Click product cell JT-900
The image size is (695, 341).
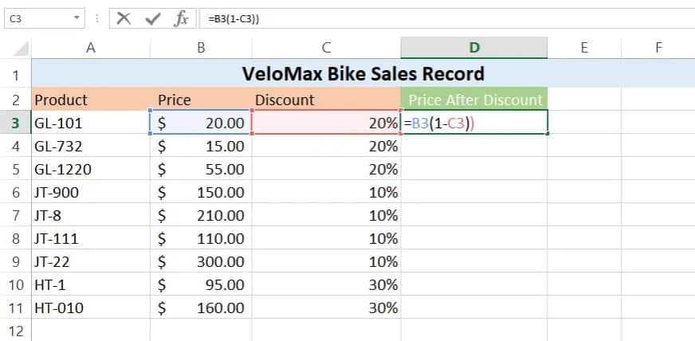click(x=91, y=192)
